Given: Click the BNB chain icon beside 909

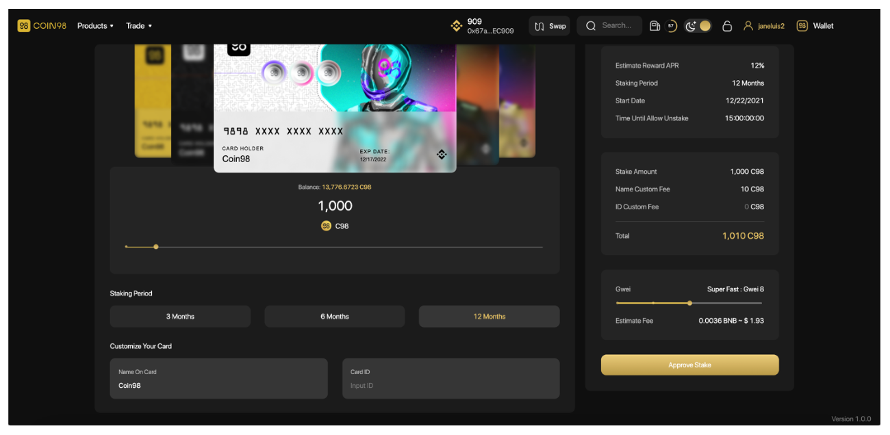Looking at the screenshot, I should 456,26.
